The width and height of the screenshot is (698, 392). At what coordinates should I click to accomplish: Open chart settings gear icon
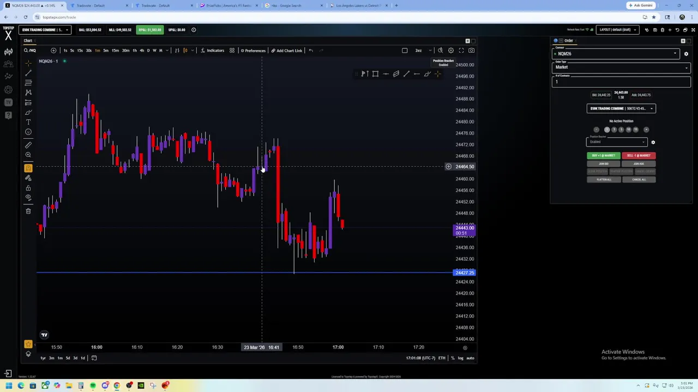(450, 51)
